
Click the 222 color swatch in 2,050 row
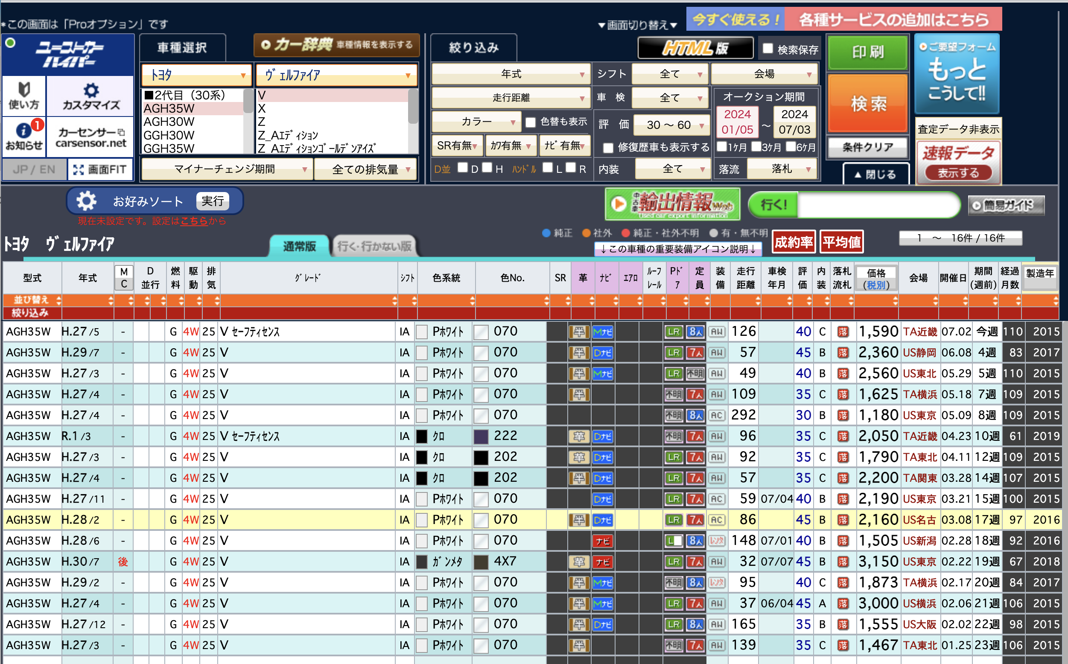click(x=481, y=437)
